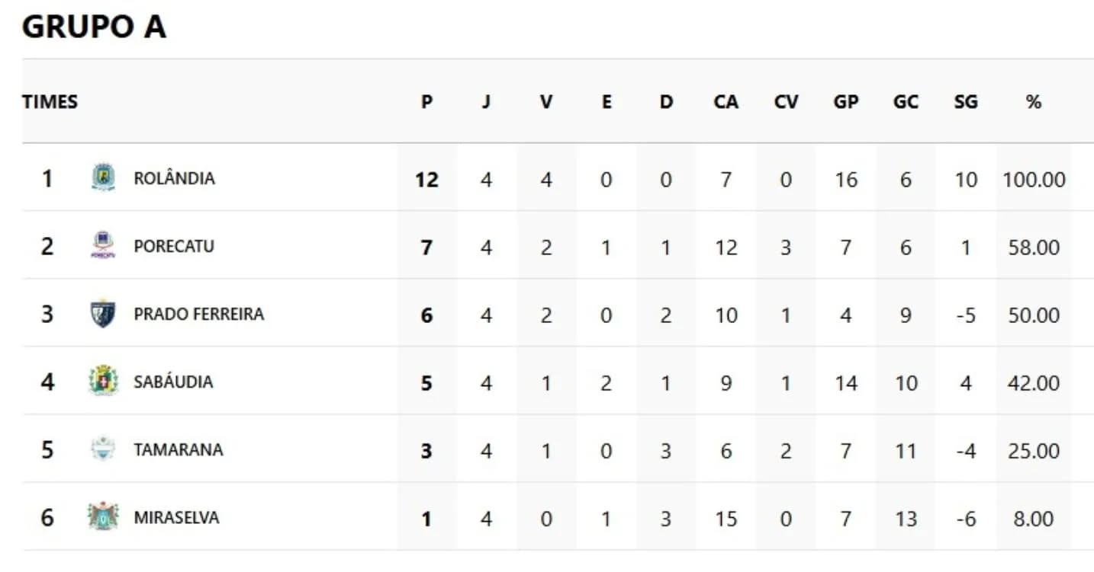Click Miraselva's 8.00 percentage cell
Viewport: 1094px width, 572px height.
[1033, 519]
